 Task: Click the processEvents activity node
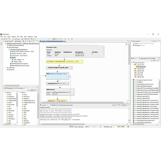(x=58, y=83)
